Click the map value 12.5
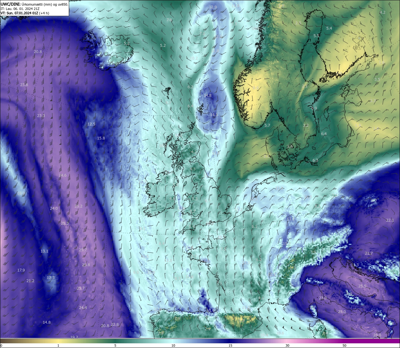400x348 pixels. pos(91,124)
